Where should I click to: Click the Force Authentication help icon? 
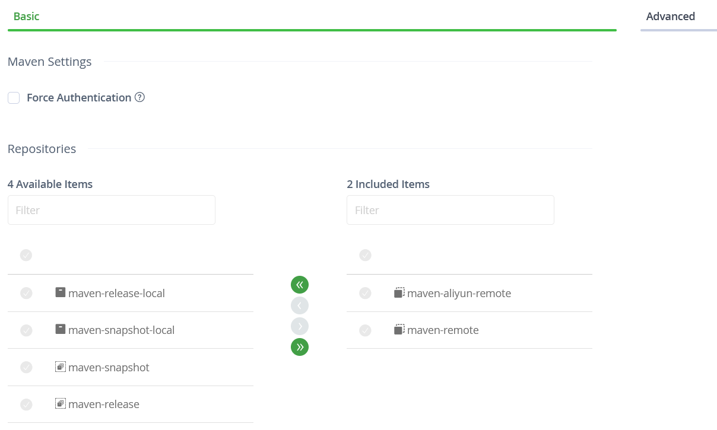(140, 97)
